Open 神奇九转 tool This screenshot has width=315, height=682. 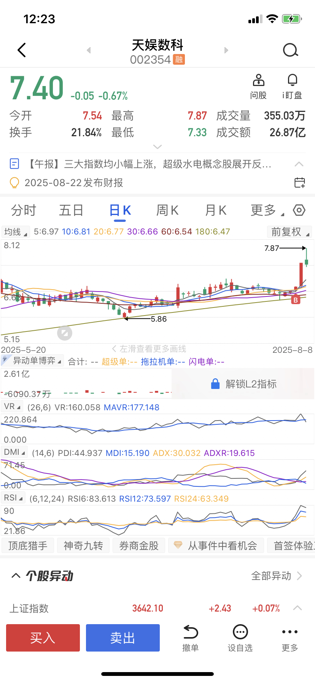pyautogui.click(x=83, y=546)
